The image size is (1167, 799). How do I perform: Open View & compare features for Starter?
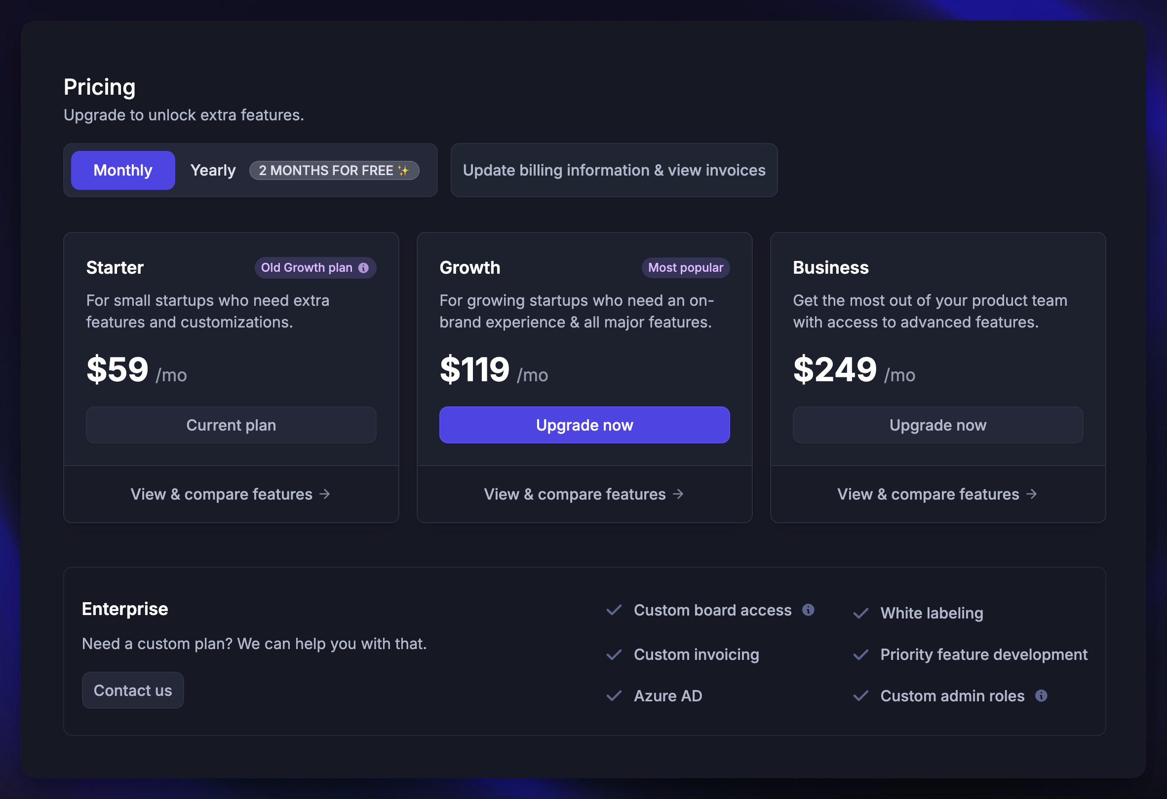coord(222,494)
